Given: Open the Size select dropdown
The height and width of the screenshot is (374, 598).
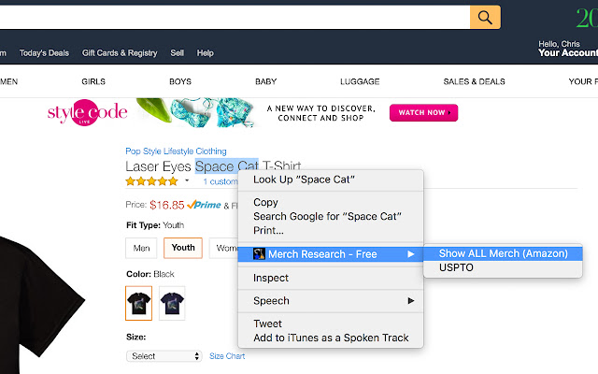Looking at the screenshot, I should [x=164, y=356].
